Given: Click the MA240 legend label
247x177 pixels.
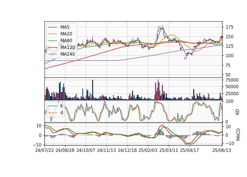Looking at the screenshot, I should tap(68, 54).
